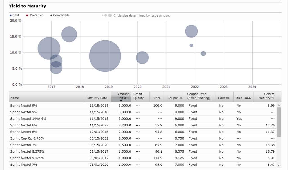The width and height of the screenshot is (288, 170).
Task: Click the table scrollbar down arrow
Action: point(279,165)
